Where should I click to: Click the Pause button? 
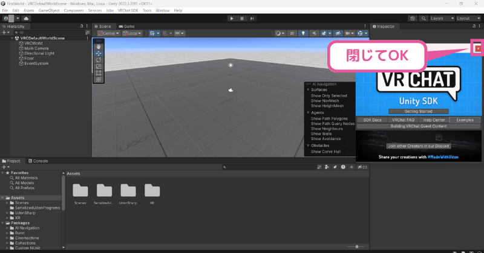tap(241, 19)
